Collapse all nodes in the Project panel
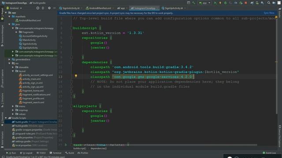The width and height of the screenshot is (282, 158). 43,8
